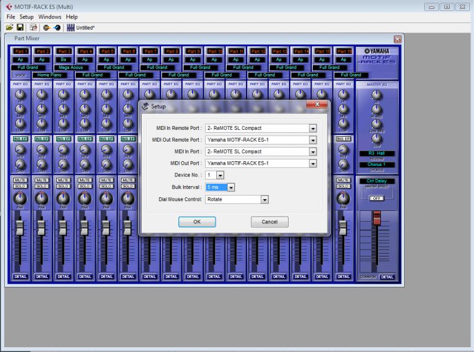Open the Help menu
The image size is (474, 352).
pos(72,17)
